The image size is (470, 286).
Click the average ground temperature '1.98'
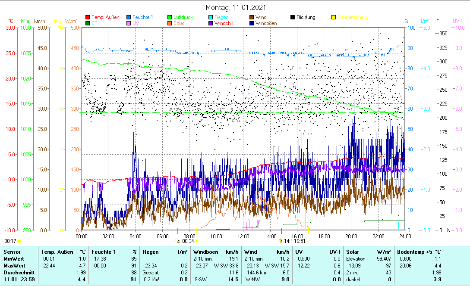pos(436,273)
